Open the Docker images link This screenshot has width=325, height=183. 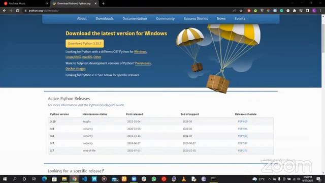tap(76, 69)
